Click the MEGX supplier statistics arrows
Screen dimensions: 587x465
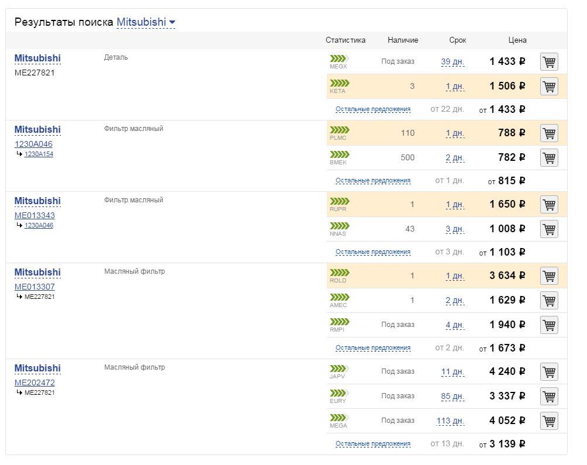coord(339,58)
